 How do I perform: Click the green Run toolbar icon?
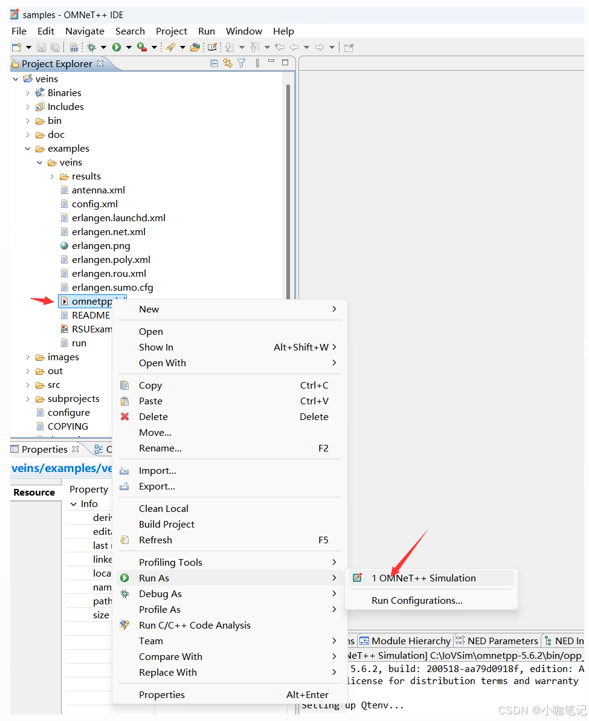click(117, 47)
